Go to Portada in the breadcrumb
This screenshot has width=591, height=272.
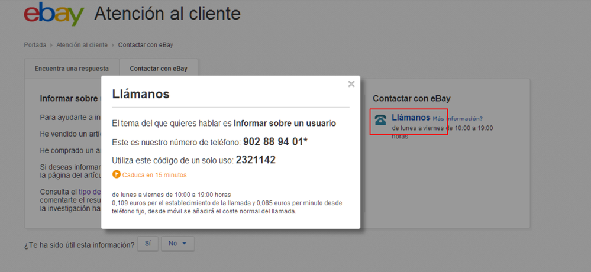tap(35, 45)
